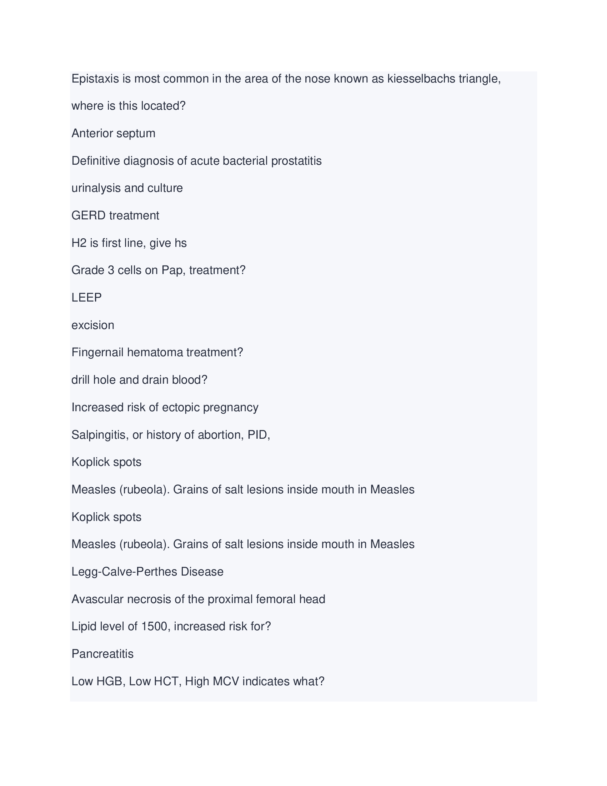Click the 'Fingernail hematoma treatment?' line
The height and width of the screenshot is (786, 607).
click(x=157, y=352)
